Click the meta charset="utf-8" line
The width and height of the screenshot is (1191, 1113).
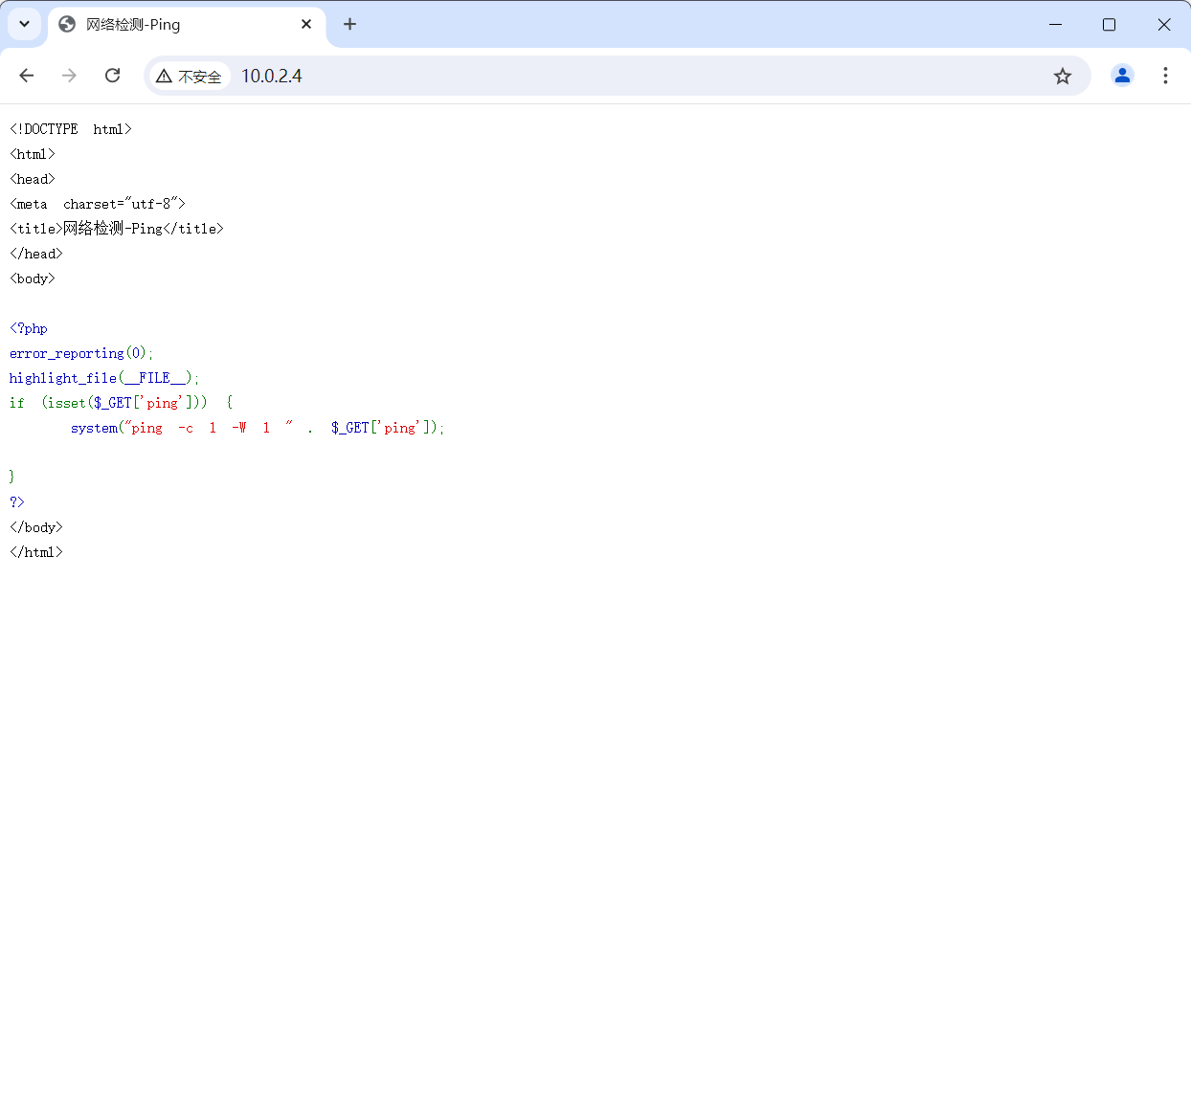(x=98, y=204)
